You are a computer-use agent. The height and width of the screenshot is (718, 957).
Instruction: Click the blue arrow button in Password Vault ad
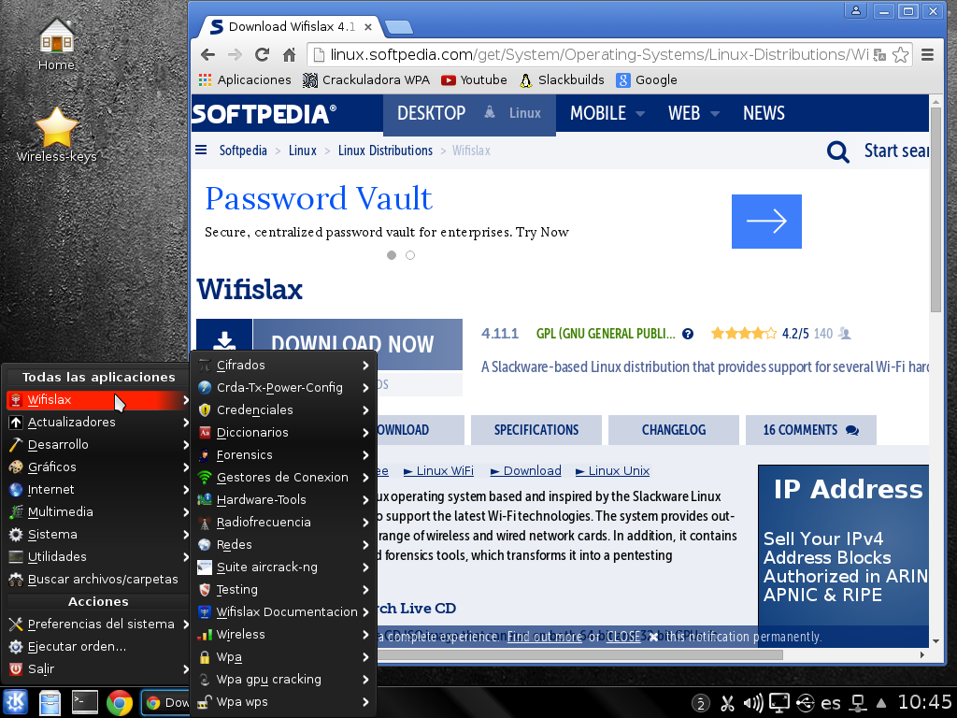click(766, 221)
